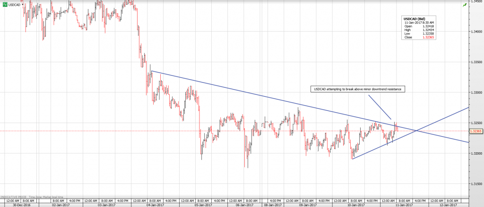The height and width of the screenshot is (207, 484).
Task: Open the USDCAD symbol dropdown
Action: pos(16,4)
